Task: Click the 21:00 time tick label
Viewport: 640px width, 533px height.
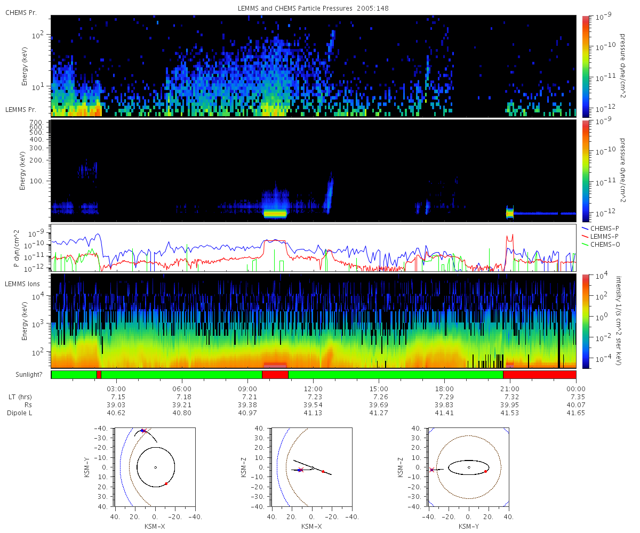Action: pyautogui.click(x=510, y=389)
